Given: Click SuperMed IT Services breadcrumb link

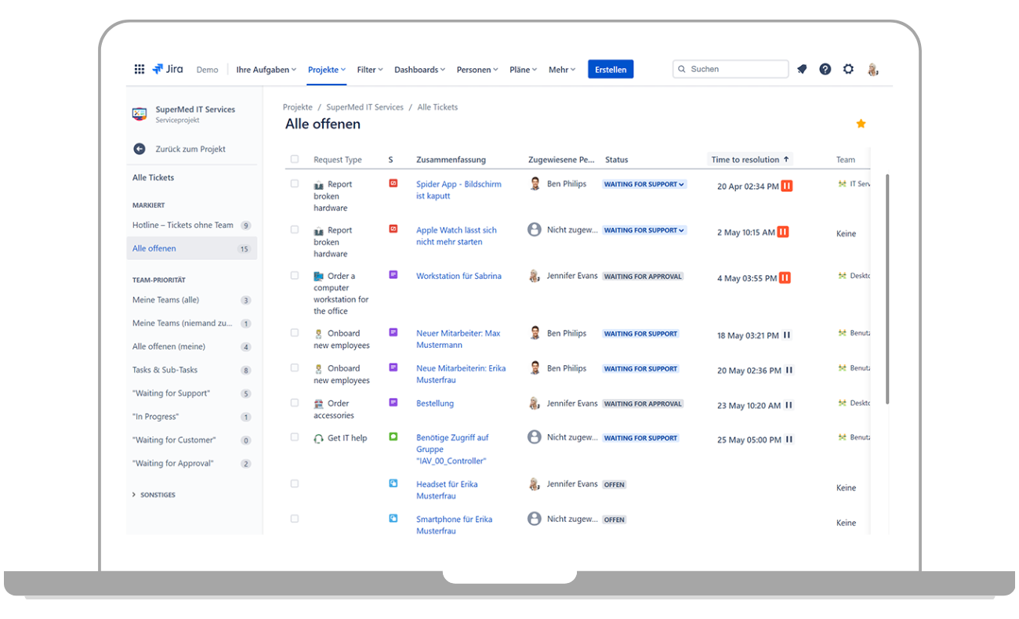Looking at the screenshot, I should tap(364, 107).
